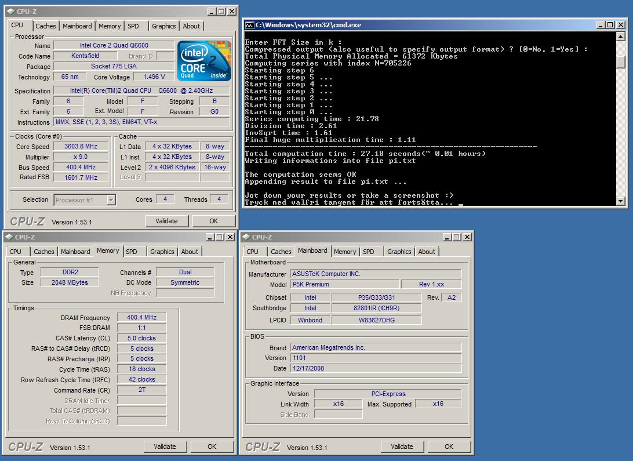Click the BIOS Date field 12/17/2008
This screenshot has width=633, height=461.
(376, 368)
